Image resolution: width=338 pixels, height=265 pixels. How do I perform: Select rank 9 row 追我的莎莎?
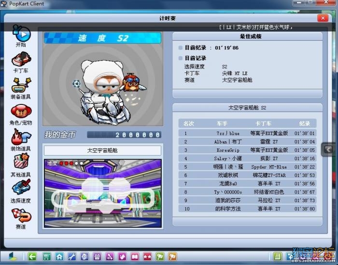coord(247,201)
